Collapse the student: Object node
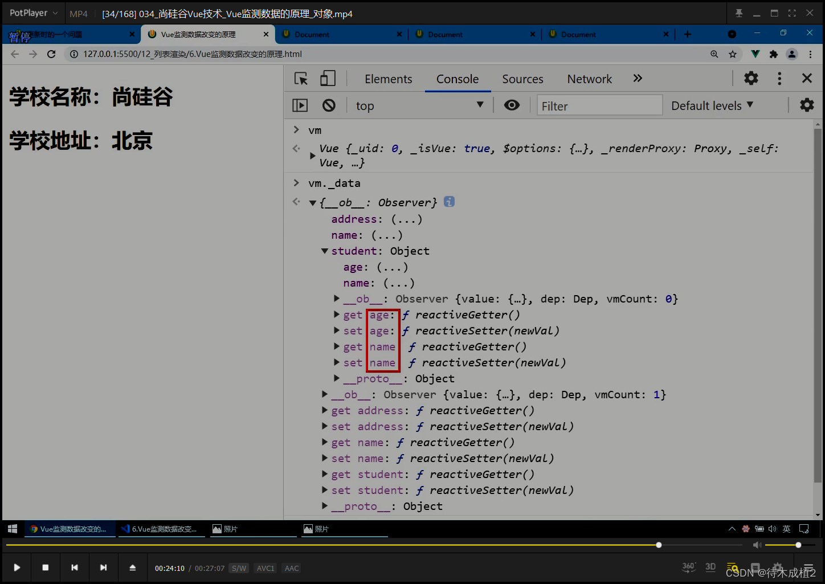Screen dimensions: 825x584 tap(324, 251)
